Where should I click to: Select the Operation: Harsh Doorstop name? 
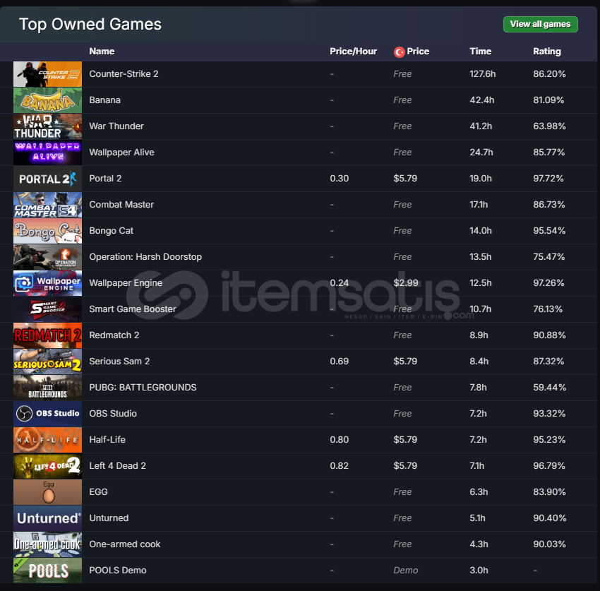tap(145, 256)
